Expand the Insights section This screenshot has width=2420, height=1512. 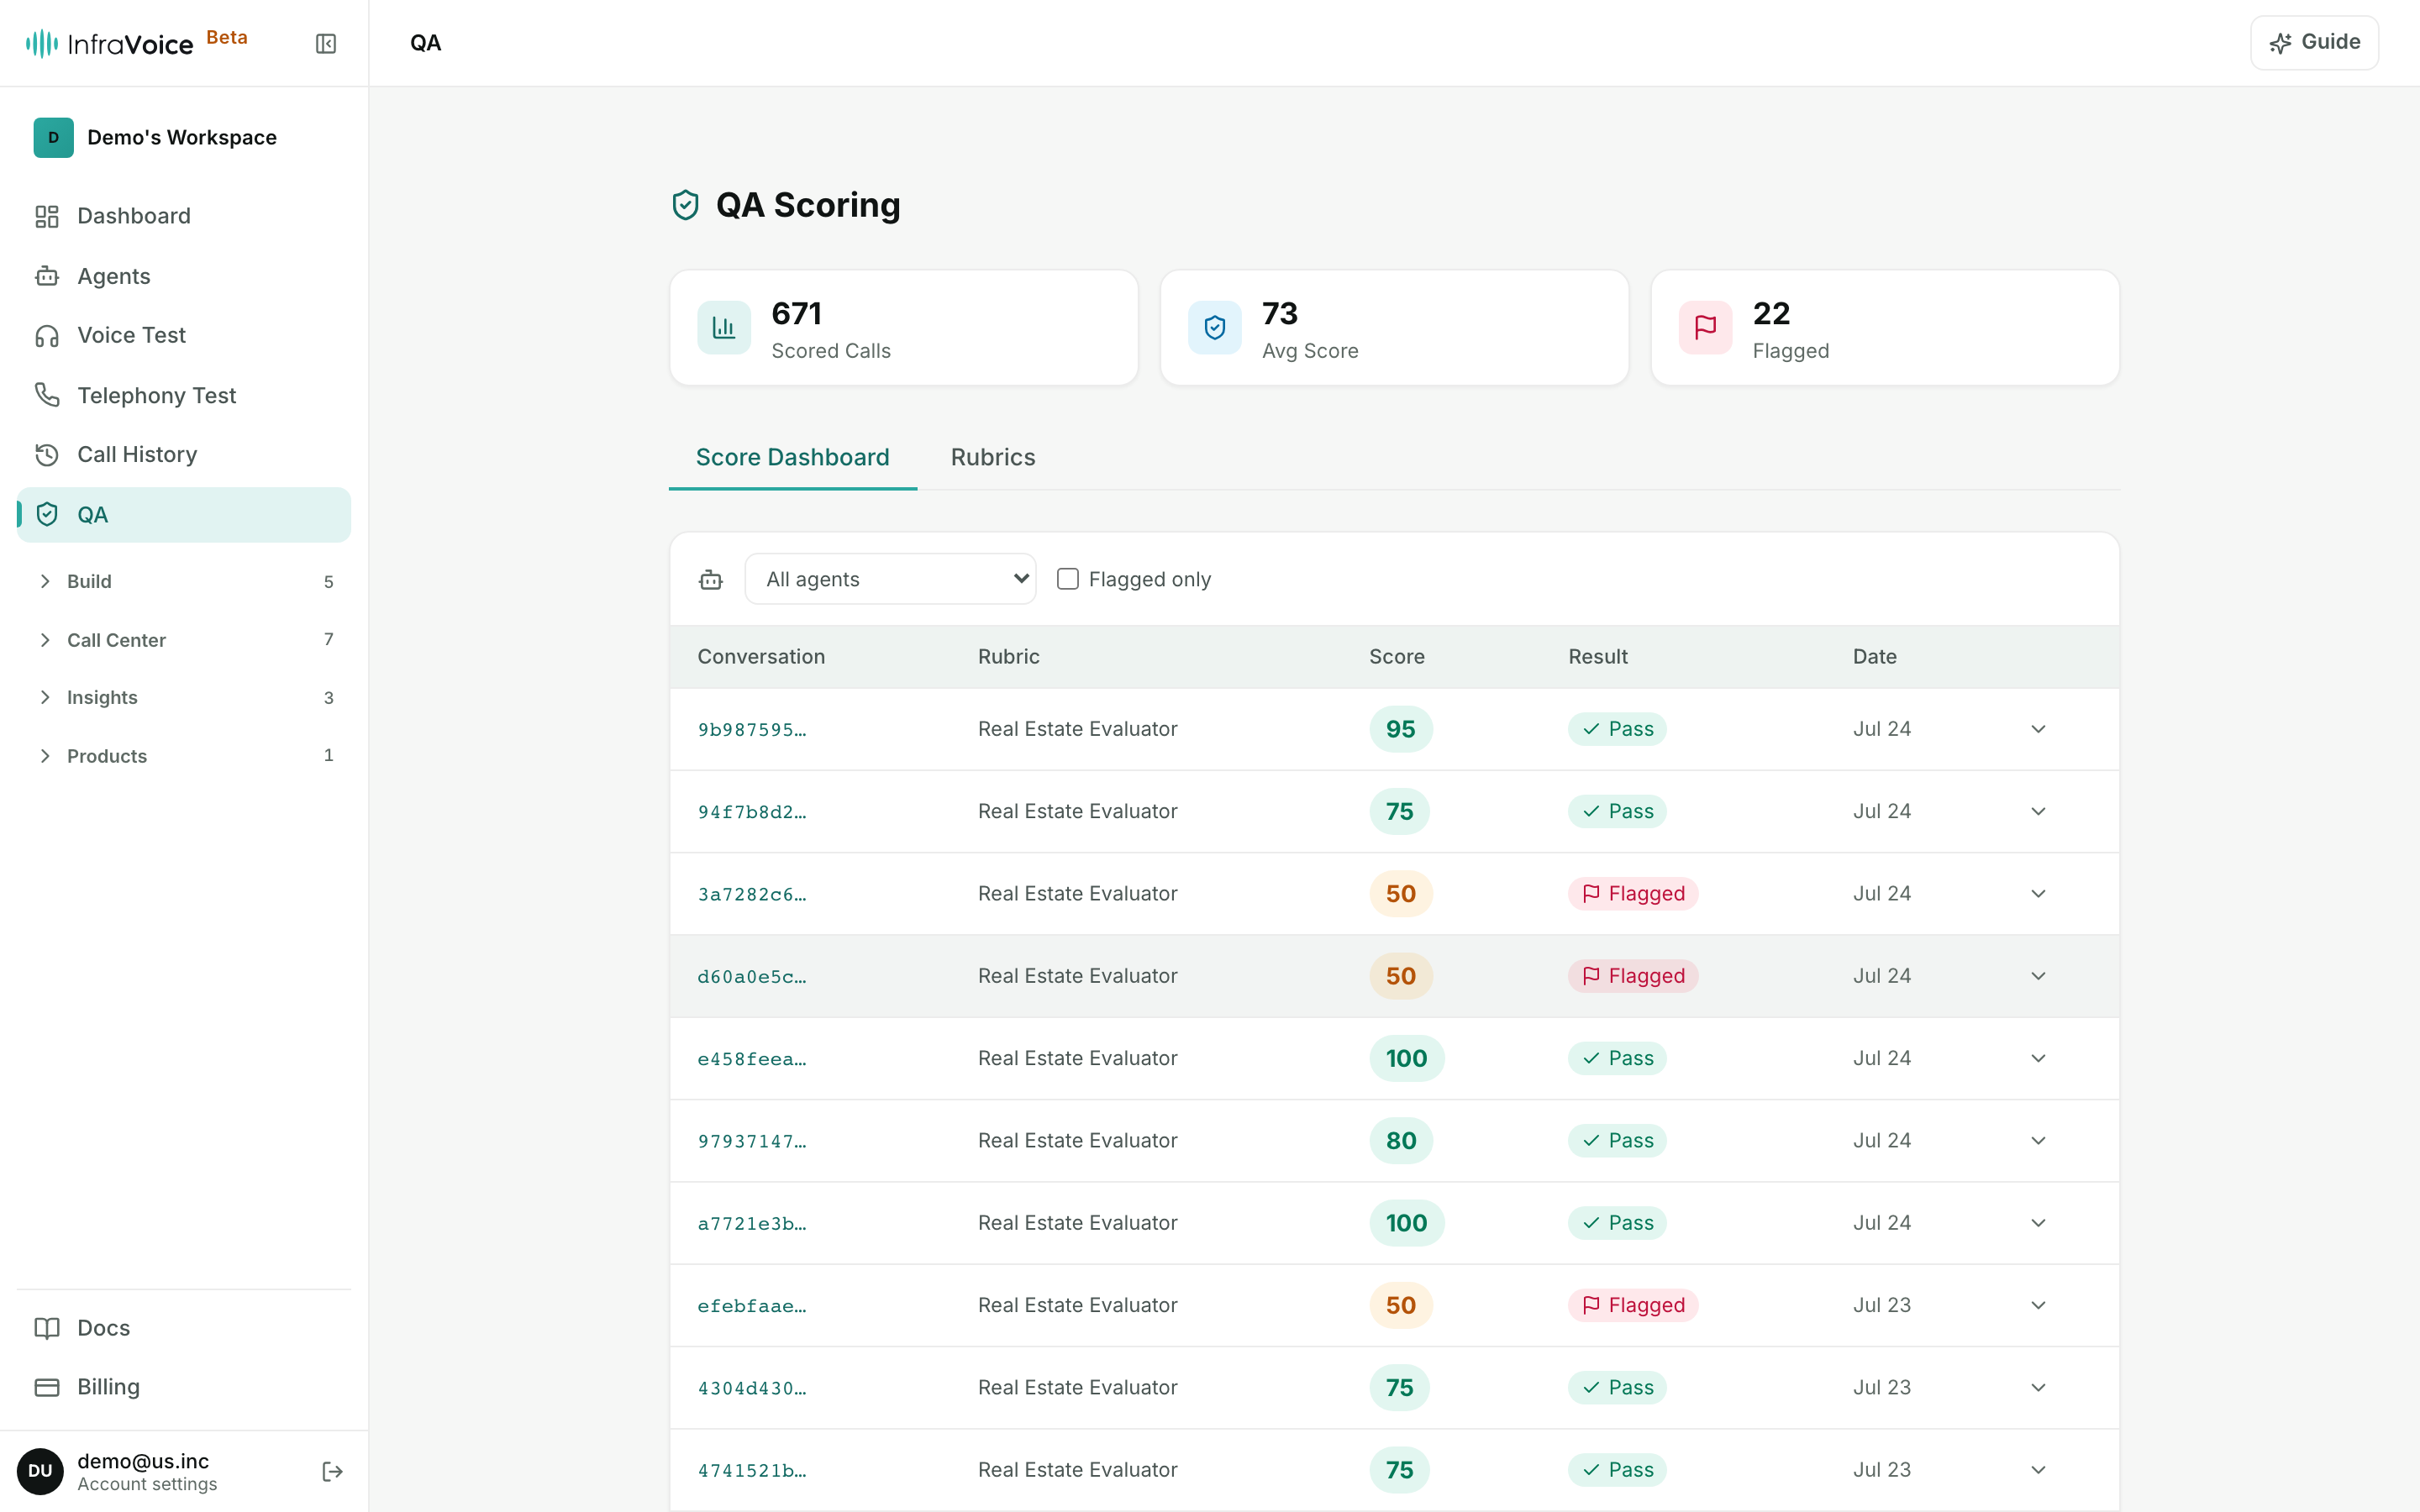click(185, 697)
